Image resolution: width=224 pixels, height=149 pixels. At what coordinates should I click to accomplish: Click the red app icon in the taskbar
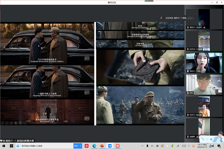coord(86,146)
